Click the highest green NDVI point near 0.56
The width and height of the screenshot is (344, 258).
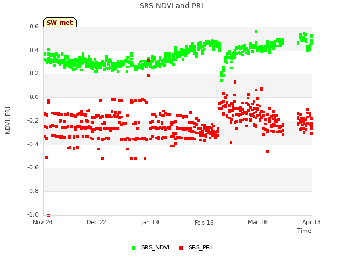coord(256,32)
